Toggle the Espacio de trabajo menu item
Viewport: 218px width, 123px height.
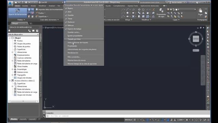tap(84, 29)
